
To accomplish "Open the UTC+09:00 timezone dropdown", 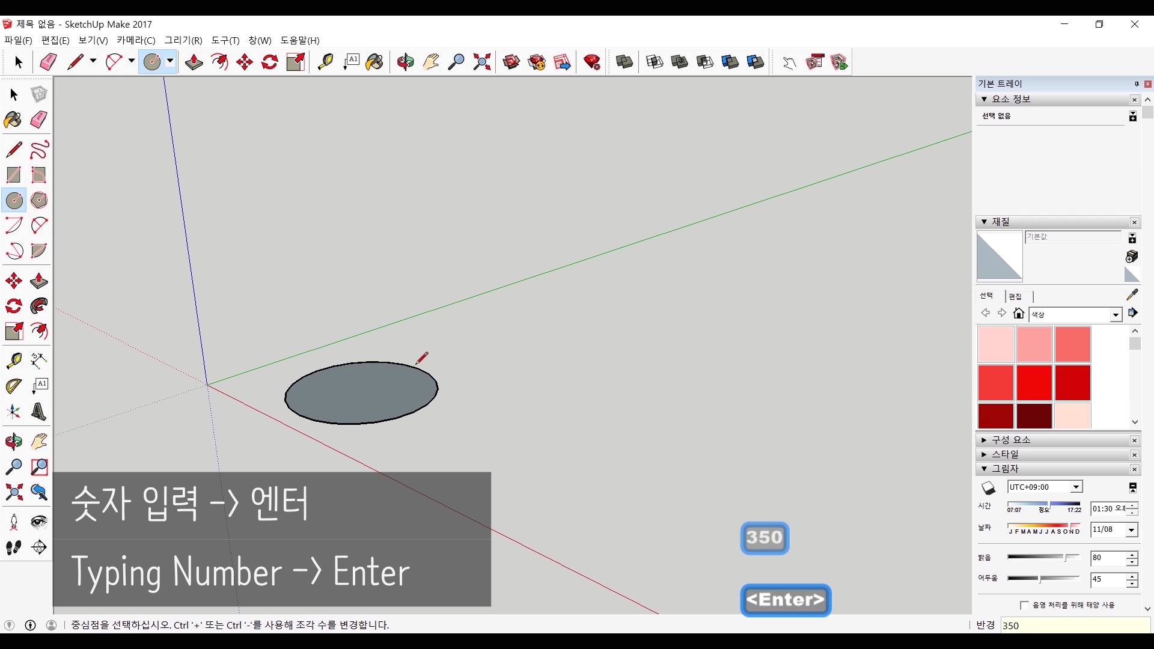I will (1076, 487).
